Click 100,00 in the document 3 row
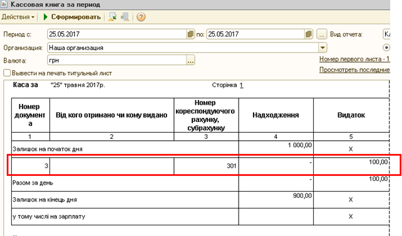The width and height of the screenshot is (402, 236). 378,162
